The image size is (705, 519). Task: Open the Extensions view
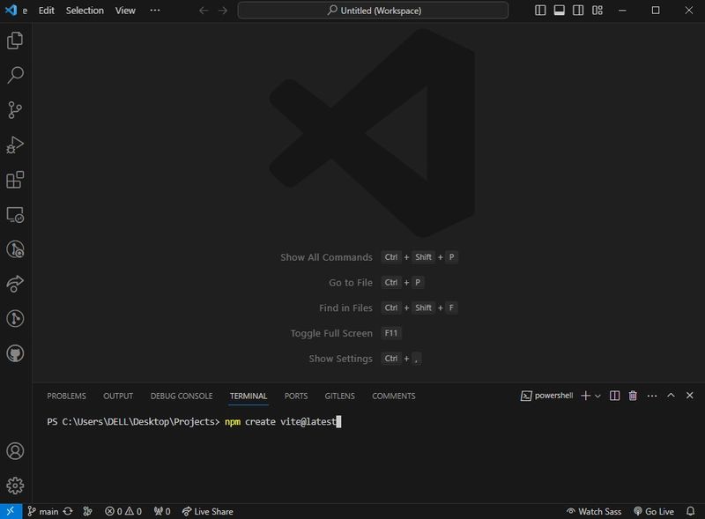click(x=15, y=180)
